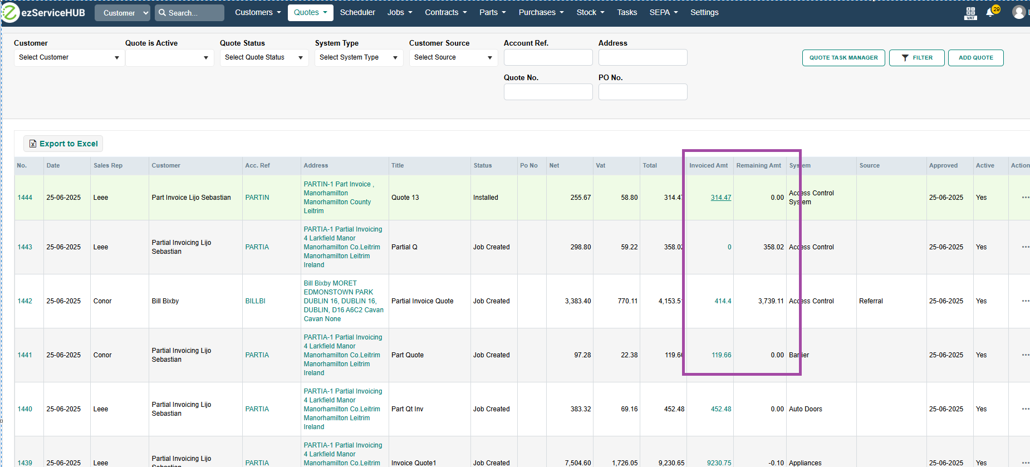The height and width of the screenshot is (467, 1030).
Task: Open actions menu for quote 1442
Action: click(1025, 301)
